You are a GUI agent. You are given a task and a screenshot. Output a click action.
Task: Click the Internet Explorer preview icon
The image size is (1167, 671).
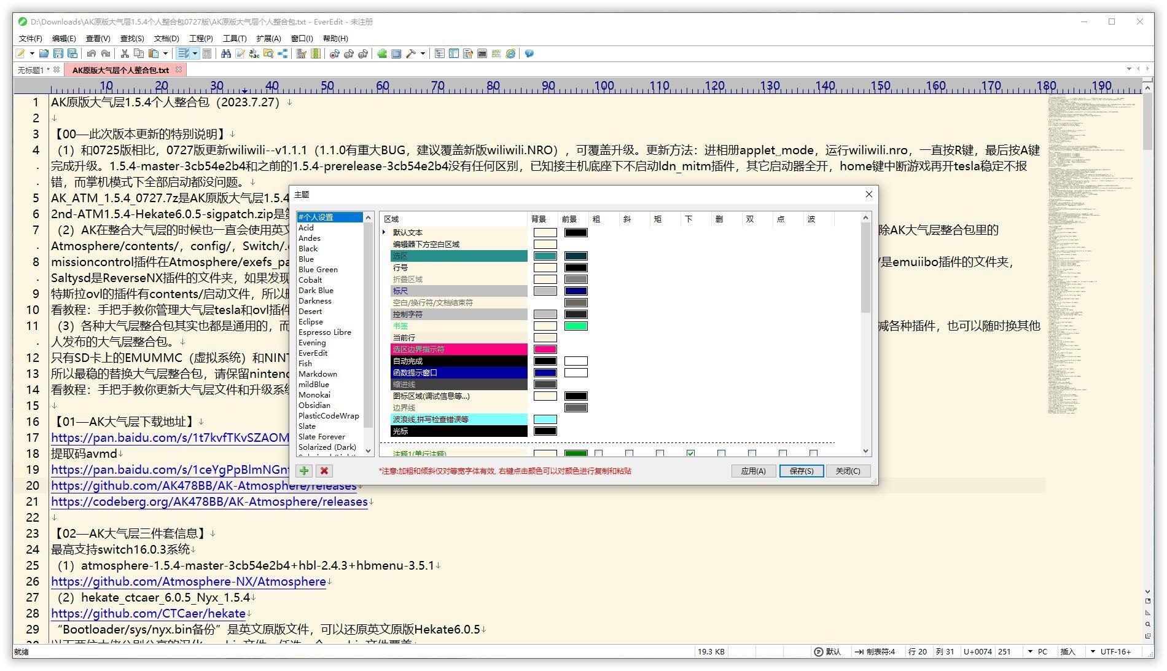pyautogui.click(x=510, y=54)
